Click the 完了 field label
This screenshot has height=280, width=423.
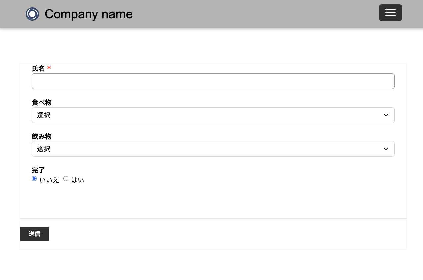(38, 170)
